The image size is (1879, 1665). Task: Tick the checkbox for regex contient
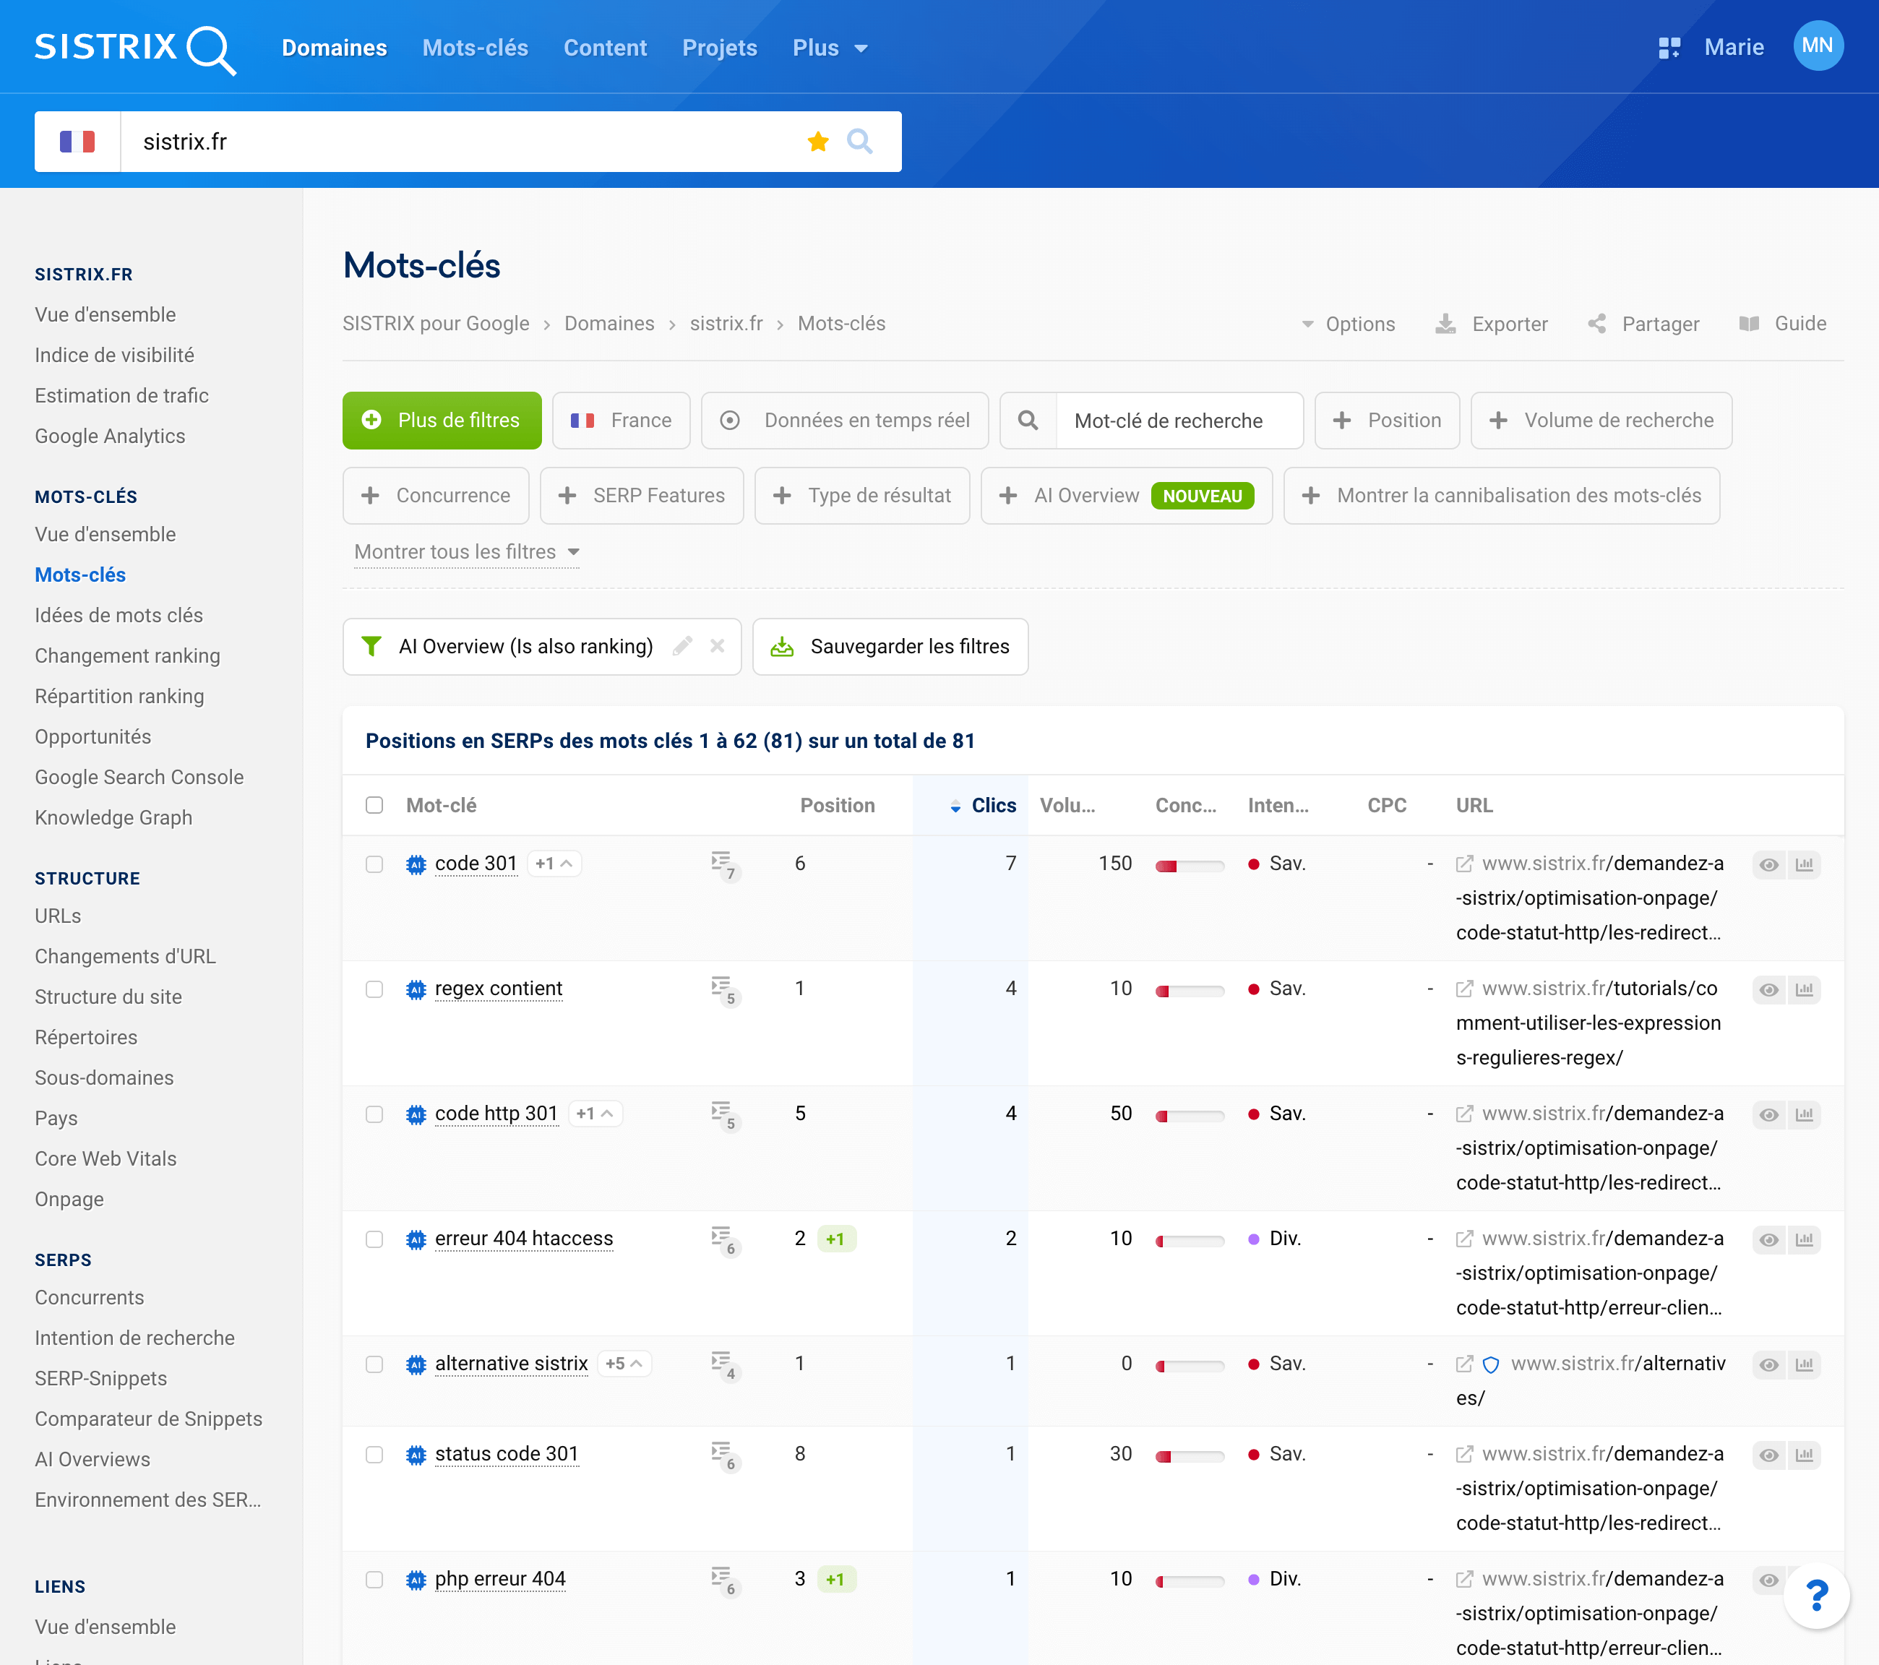point(374,989)
